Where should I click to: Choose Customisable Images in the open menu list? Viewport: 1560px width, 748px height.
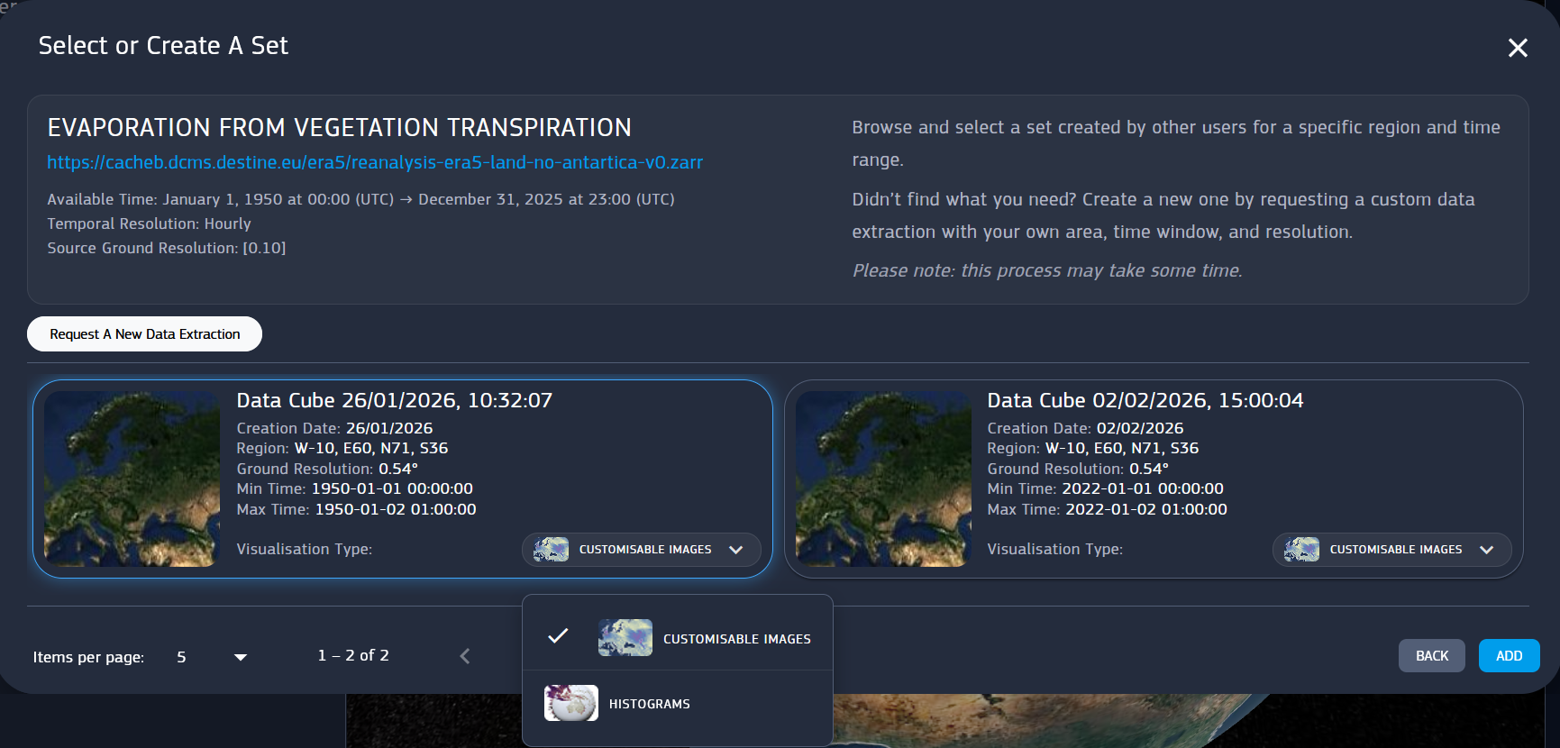coord(736,639)
